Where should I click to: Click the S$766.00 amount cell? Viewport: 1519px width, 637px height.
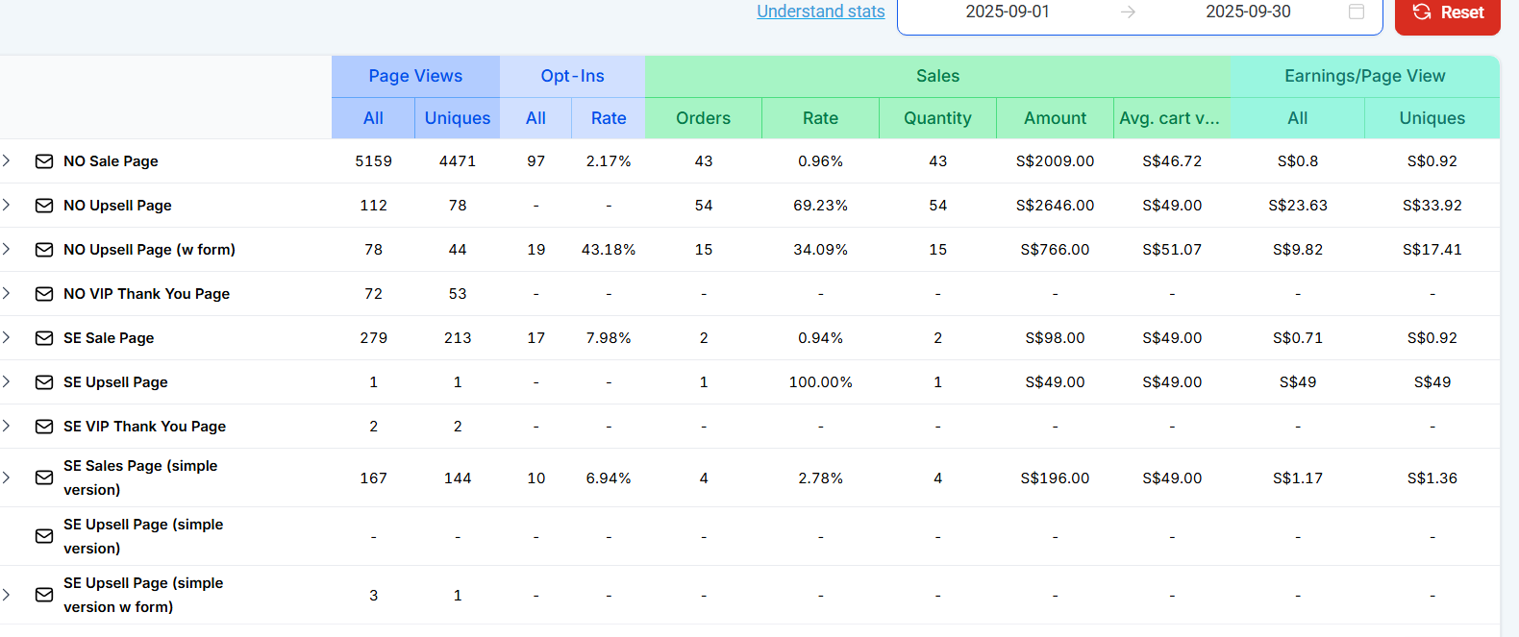[1055, 250]
